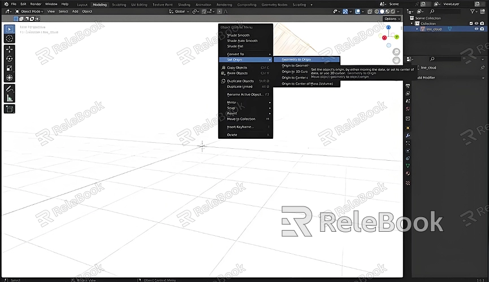Switch to Wireframe viewport shading
The width and height of the screenshot is (489, 282).
(377, 11)
